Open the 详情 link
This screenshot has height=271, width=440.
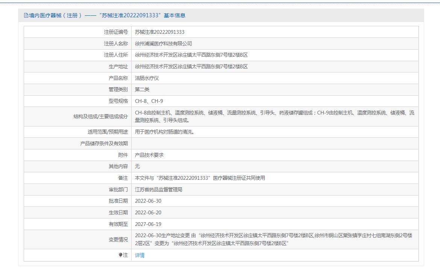[140, 255]
